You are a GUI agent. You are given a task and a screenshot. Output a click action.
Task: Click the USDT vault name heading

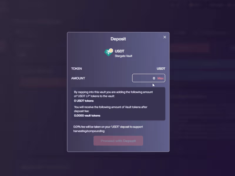point(120,51)
